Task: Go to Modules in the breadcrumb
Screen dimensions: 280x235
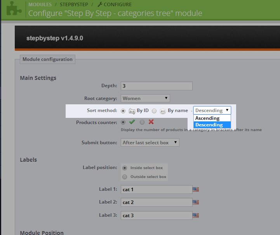Action: [40, 5]
